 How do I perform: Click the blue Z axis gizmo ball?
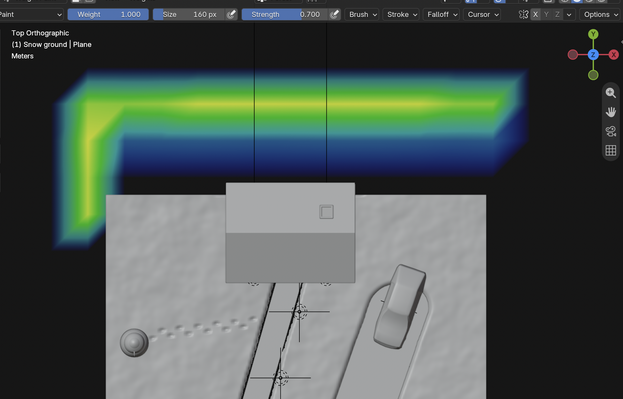[593, 55]
